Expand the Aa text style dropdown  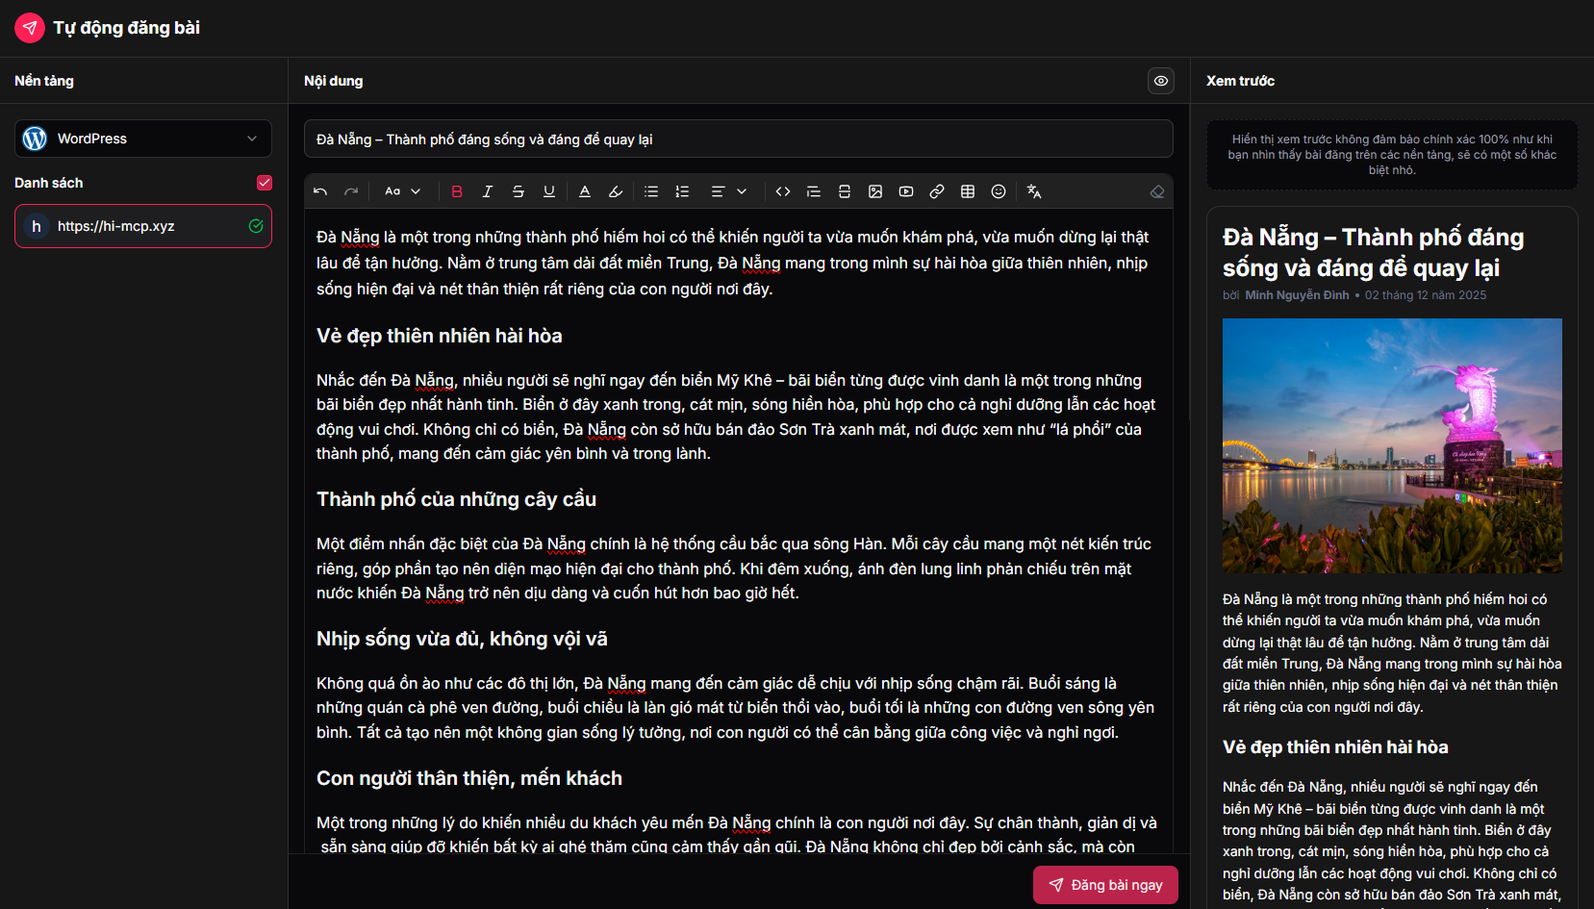402,191
